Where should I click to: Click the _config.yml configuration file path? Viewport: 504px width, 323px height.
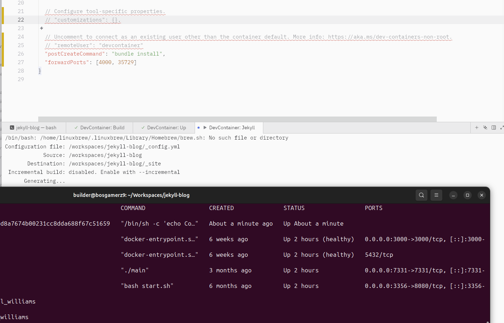(124, 147)
